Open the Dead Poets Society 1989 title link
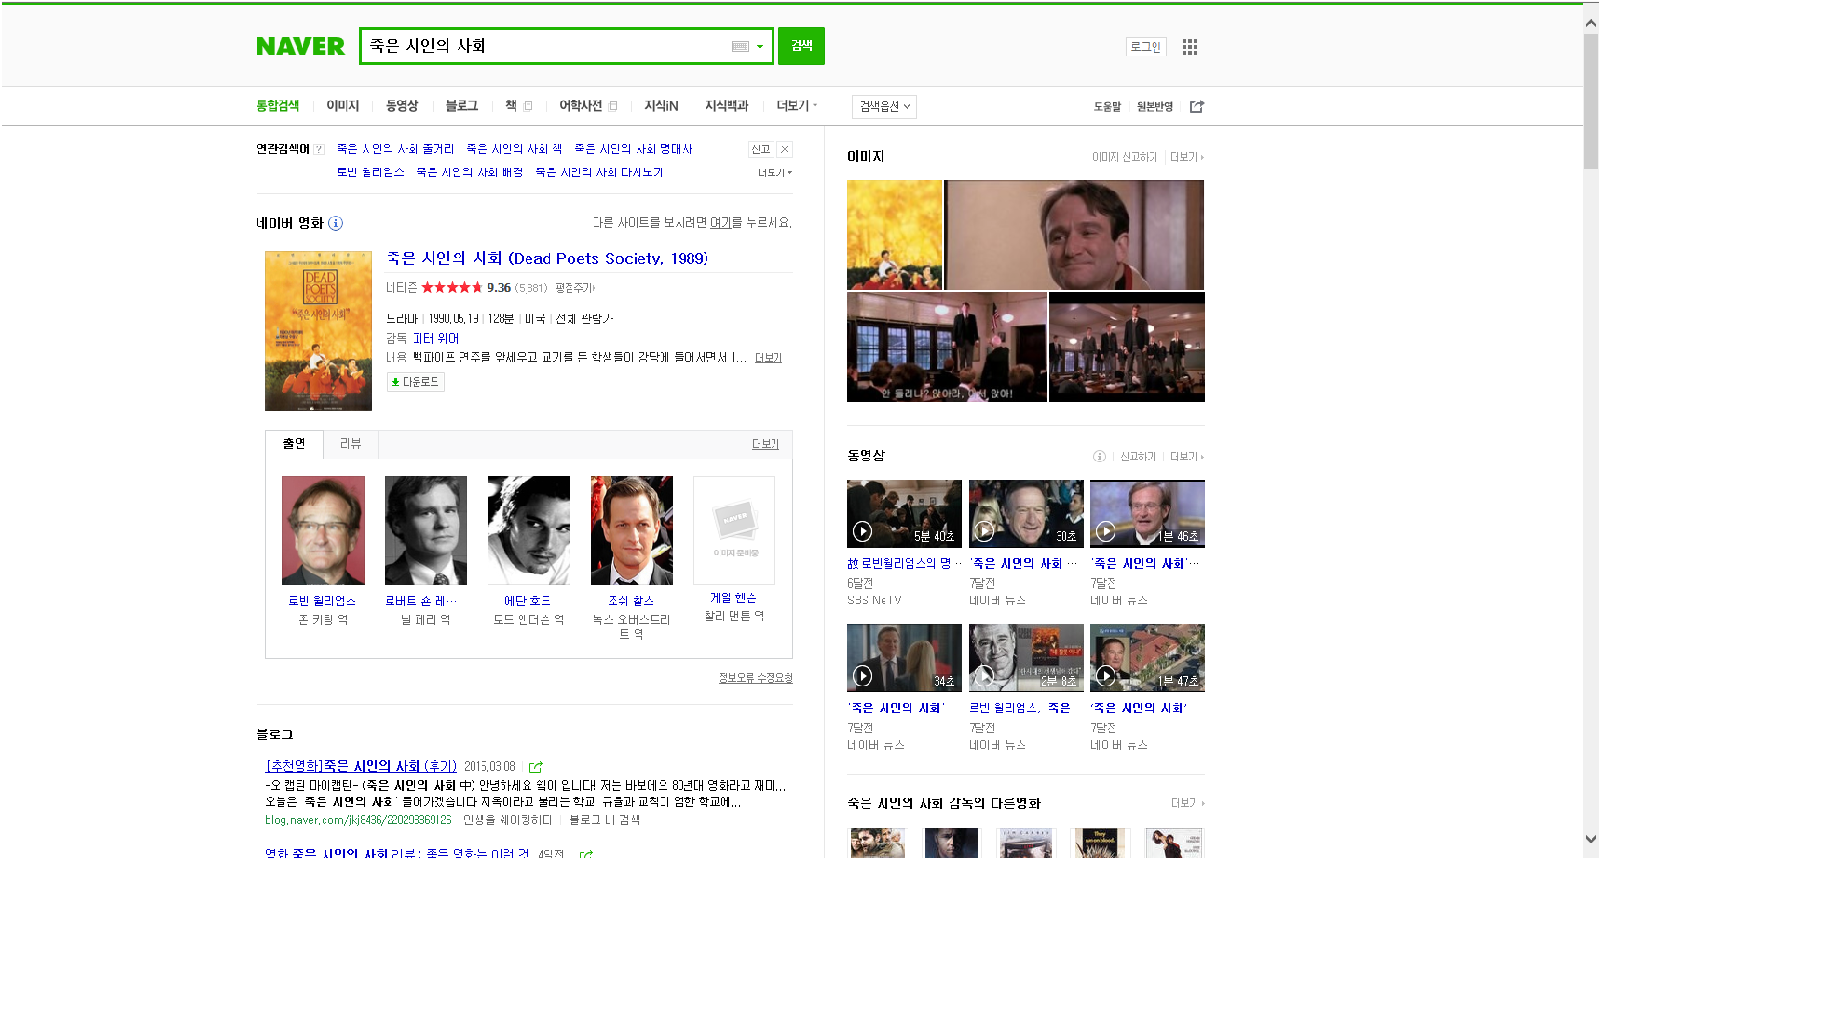This screenshot has height=1034, width=1838. point(547,258)
